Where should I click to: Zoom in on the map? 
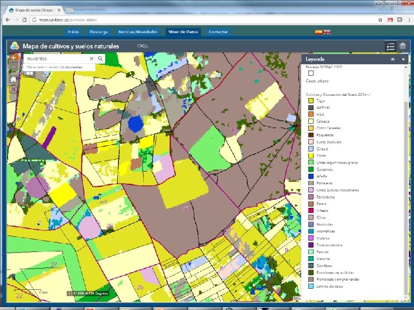pos(13,59)
